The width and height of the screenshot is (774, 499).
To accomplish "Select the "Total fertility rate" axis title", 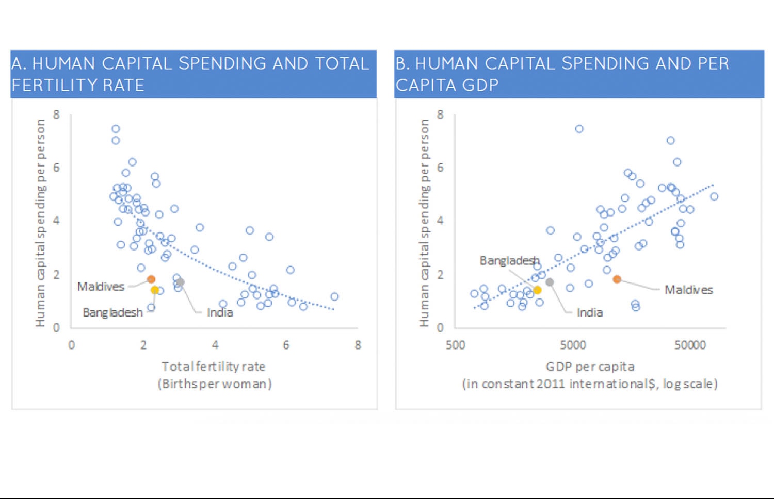I will click(214, 367).
